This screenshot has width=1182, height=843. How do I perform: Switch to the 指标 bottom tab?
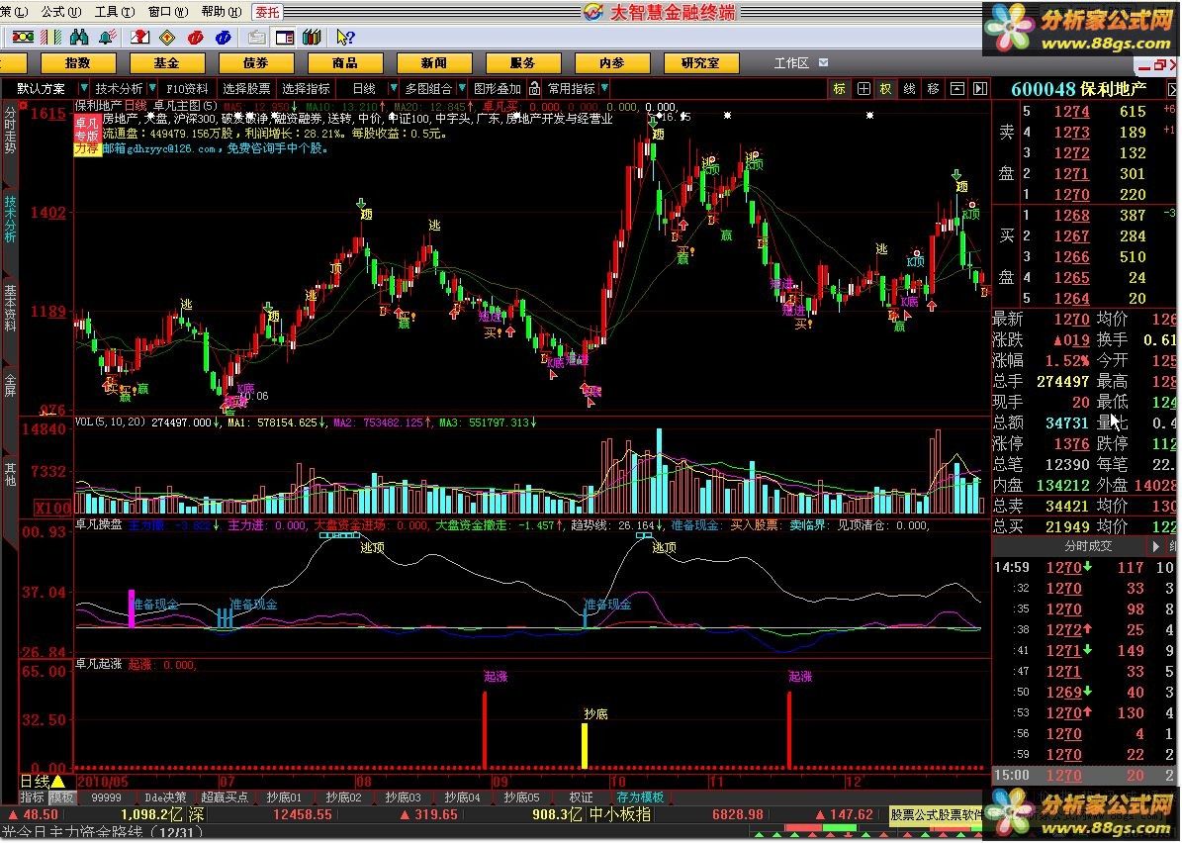click(32, 796)
